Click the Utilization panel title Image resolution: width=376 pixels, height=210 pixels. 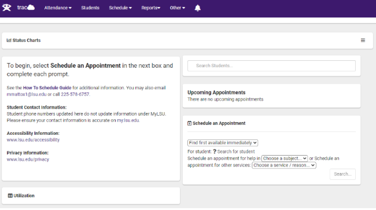(x=24, y=196)
